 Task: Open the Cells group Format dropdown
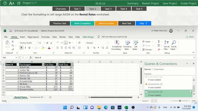[x=148, y=50]
